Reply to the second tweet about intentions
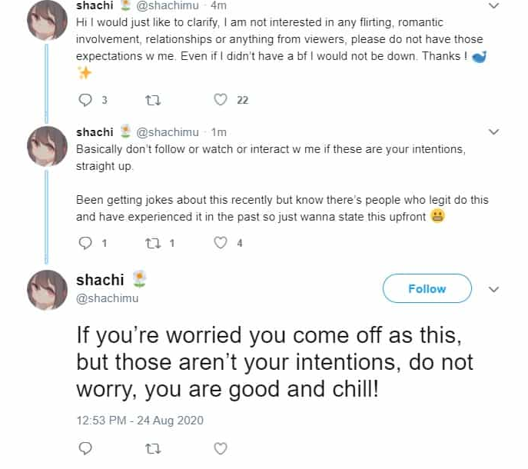528x469 pixels. point(85,243)
